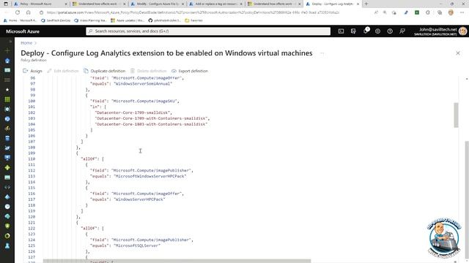469x263 pixels.
Task: Click the portal.azure.com address bar
Action: [x=193, y=12]
